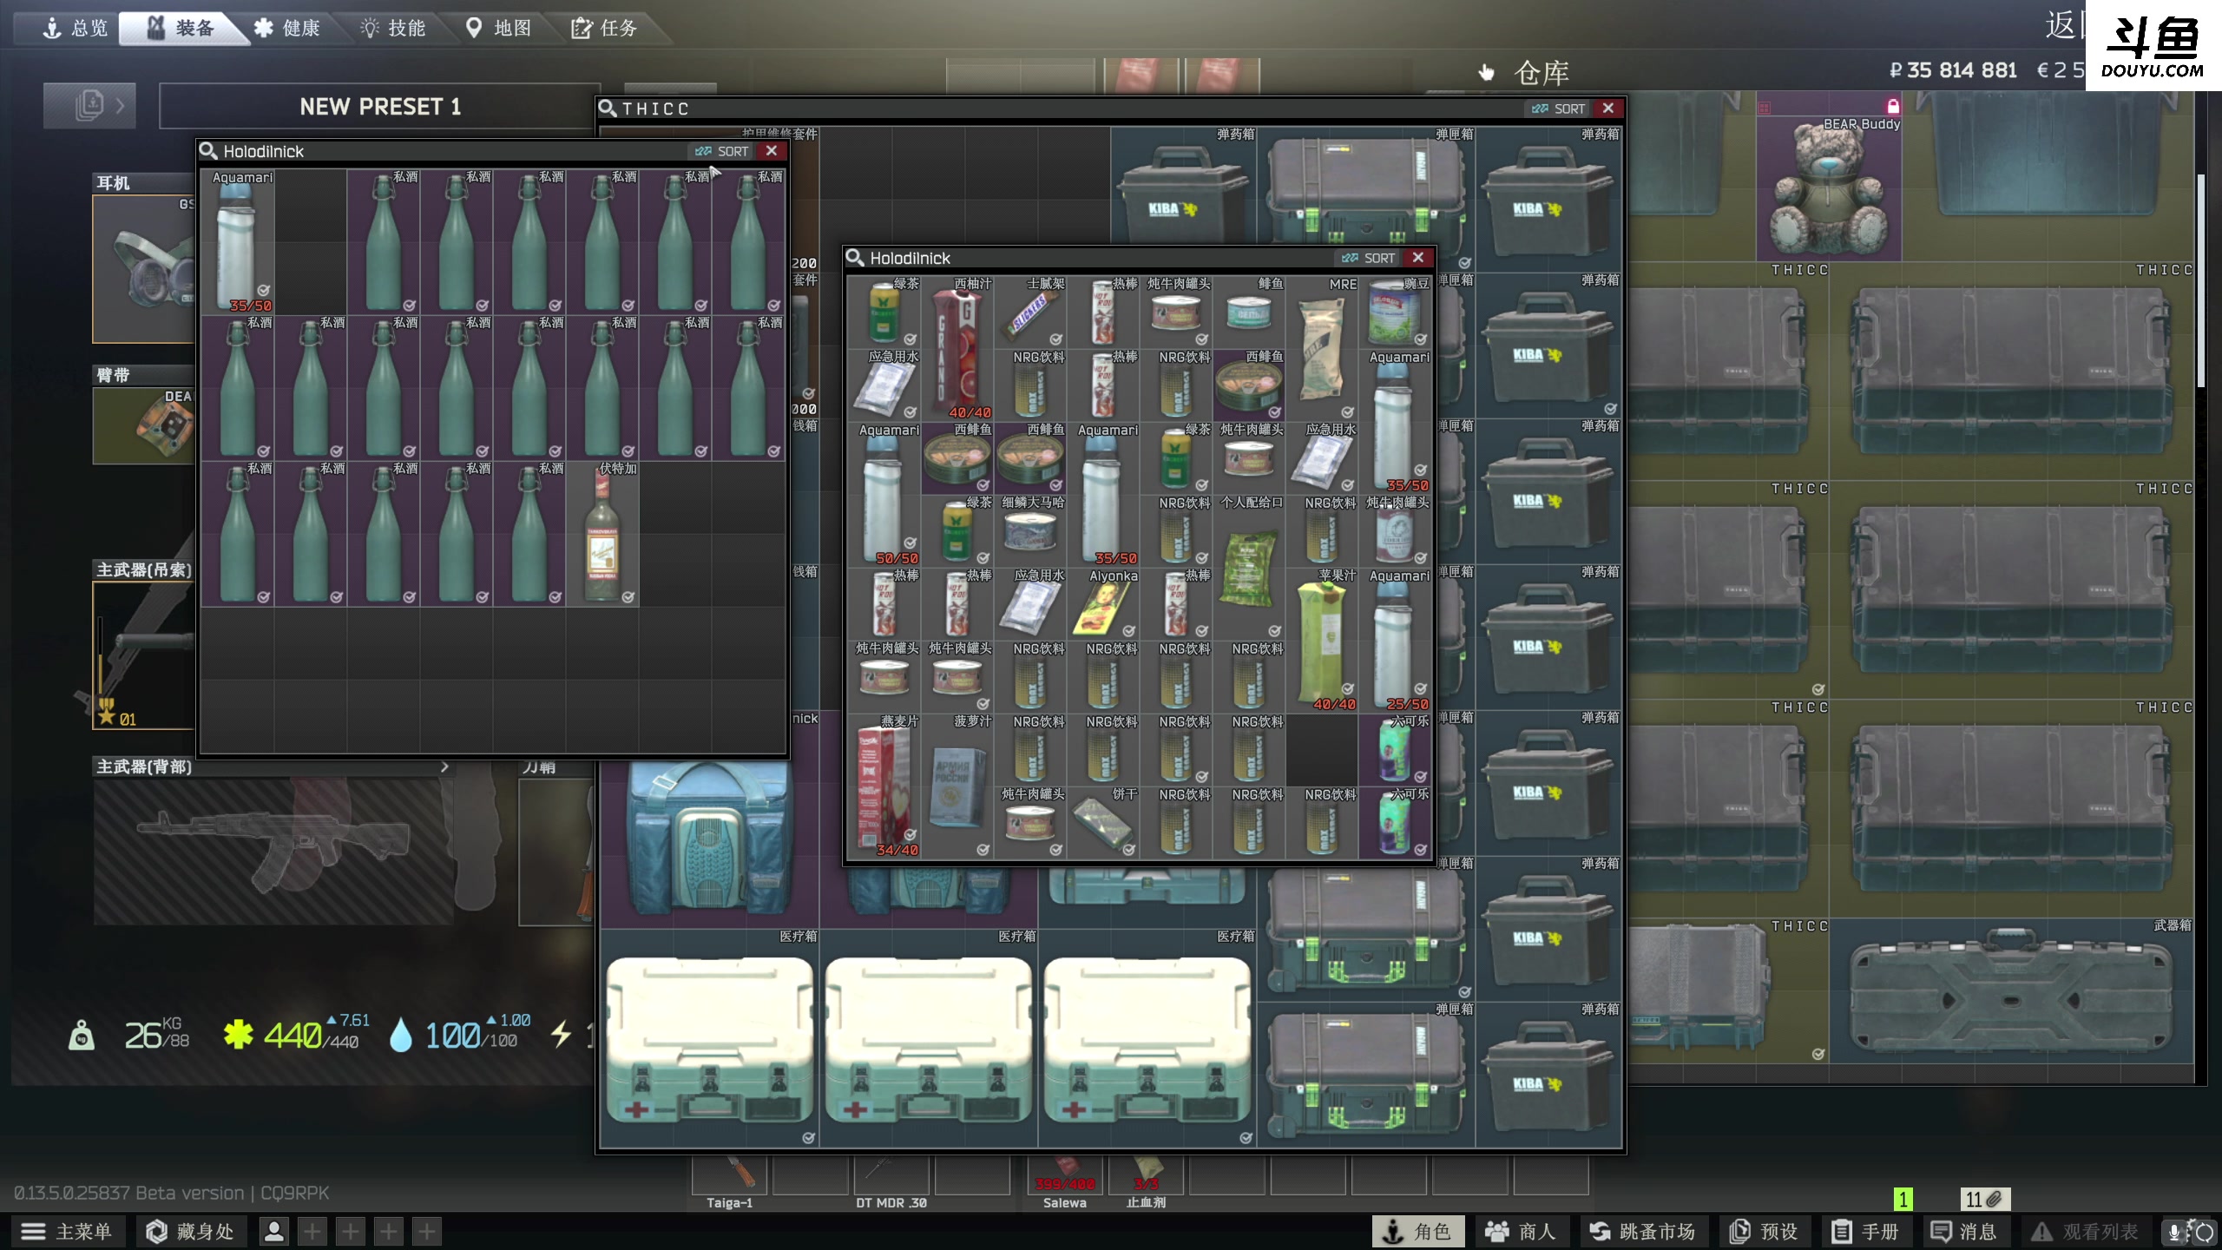Screen dimensions: 2222x1250
Task: Click the 臂带 armband slot item
Action: tap(144, 425)
